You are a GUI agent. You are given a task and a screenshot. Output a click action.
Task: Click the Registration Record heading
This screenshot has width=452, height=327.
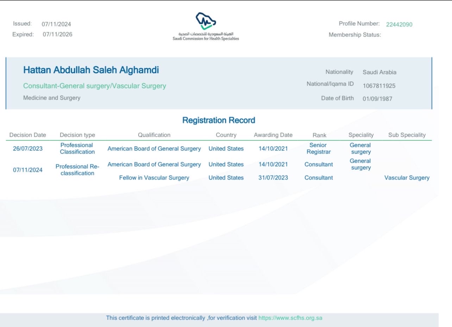(x=218, y=120)
